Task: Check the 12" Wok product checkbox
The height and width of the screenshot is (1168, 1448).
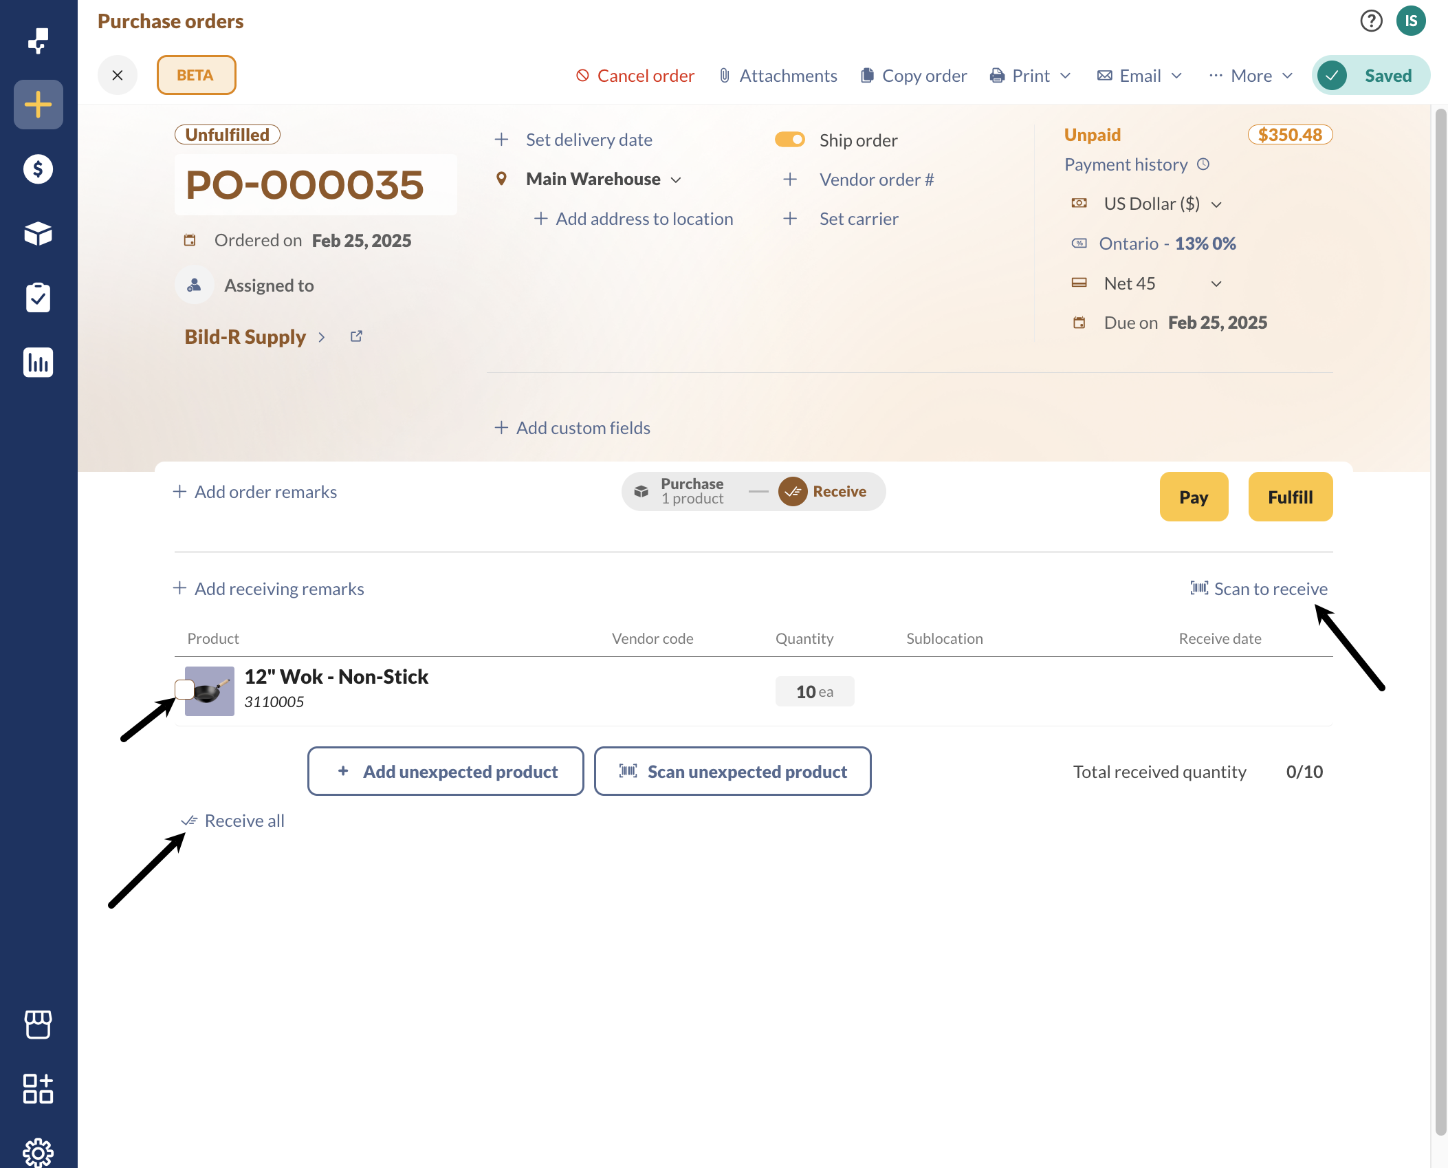Action: pos(184,689)
